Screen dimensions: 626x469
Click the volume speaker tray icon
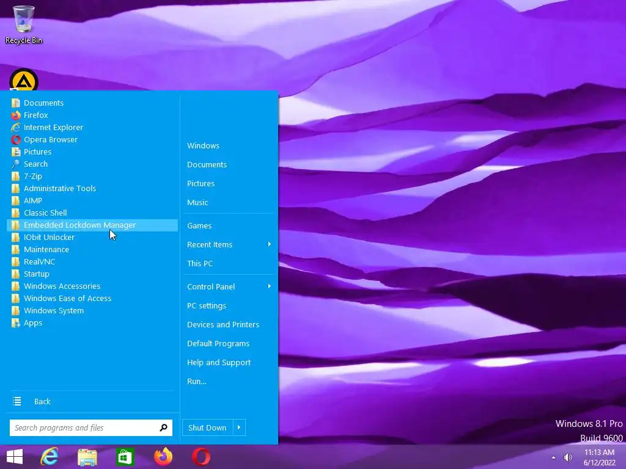568,457
